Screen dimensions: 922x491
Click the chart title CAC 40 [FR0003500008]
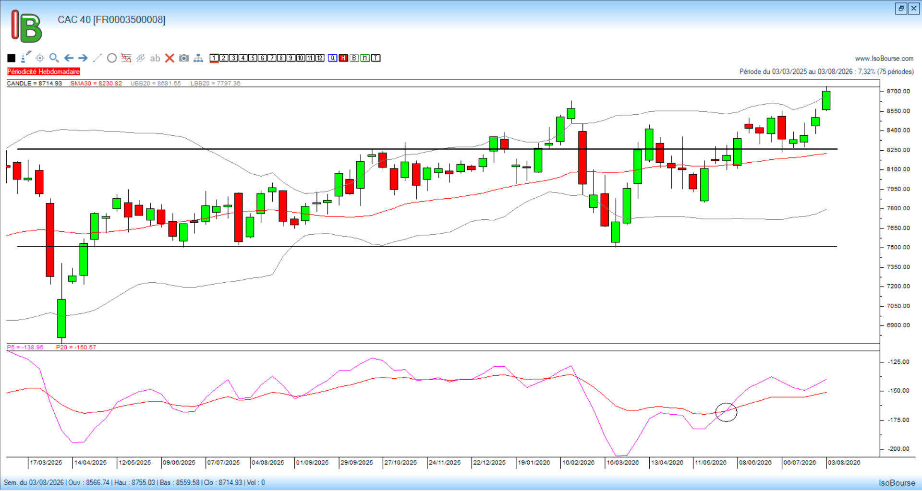coord(111,20)
